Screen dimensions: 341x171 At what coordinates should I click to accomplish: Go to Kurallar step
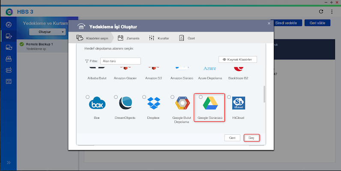pyautogui.click(x=159, y=38)
